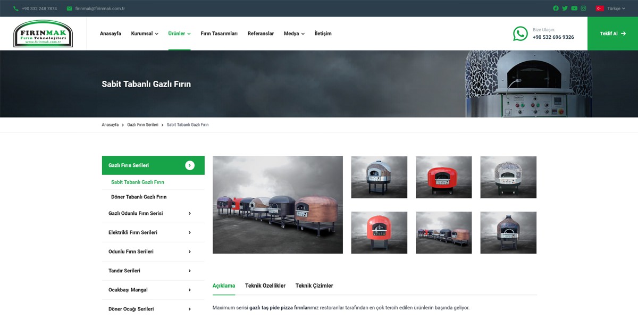Click the envelope email icon in the top bar
This screenshot has width=638, height=319.
pos(70,9)
